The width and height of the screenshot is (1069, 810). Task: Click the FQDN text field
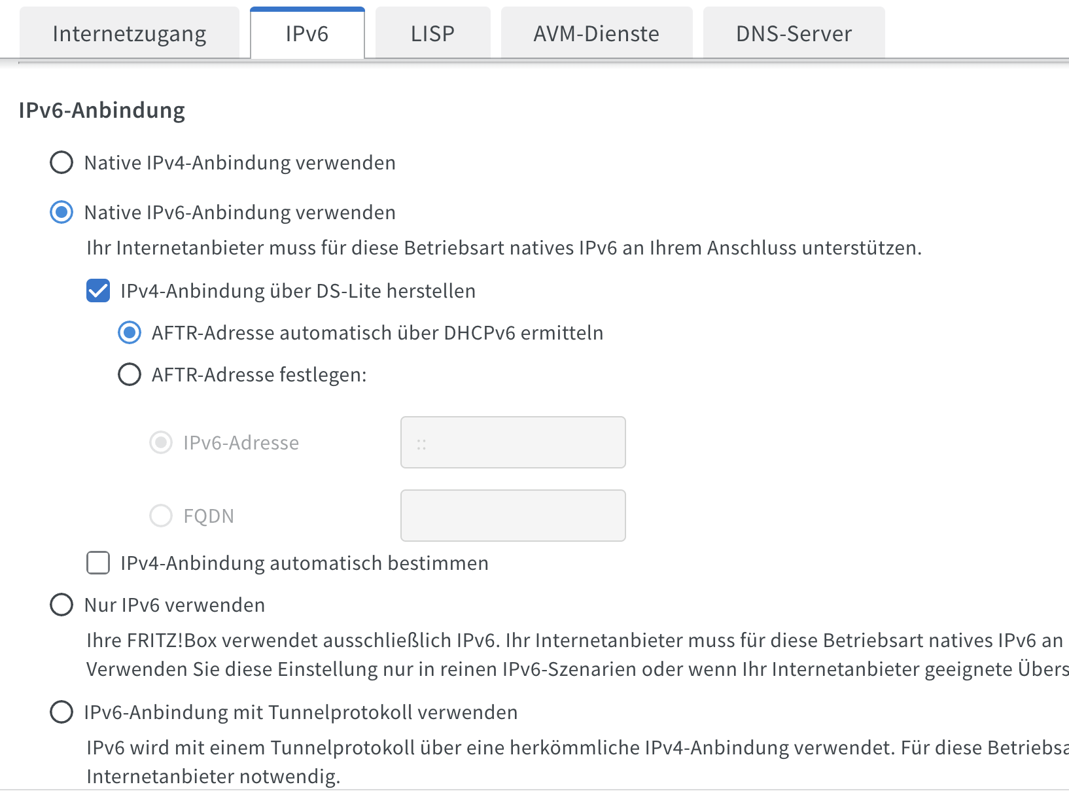[x=513, y=516]
